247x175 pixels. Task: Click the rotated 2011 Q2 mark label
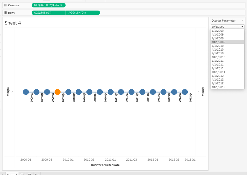(x=127, y=97)
